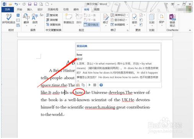
Task: Convert text with 繁转简
Action: tap(52, 15)
